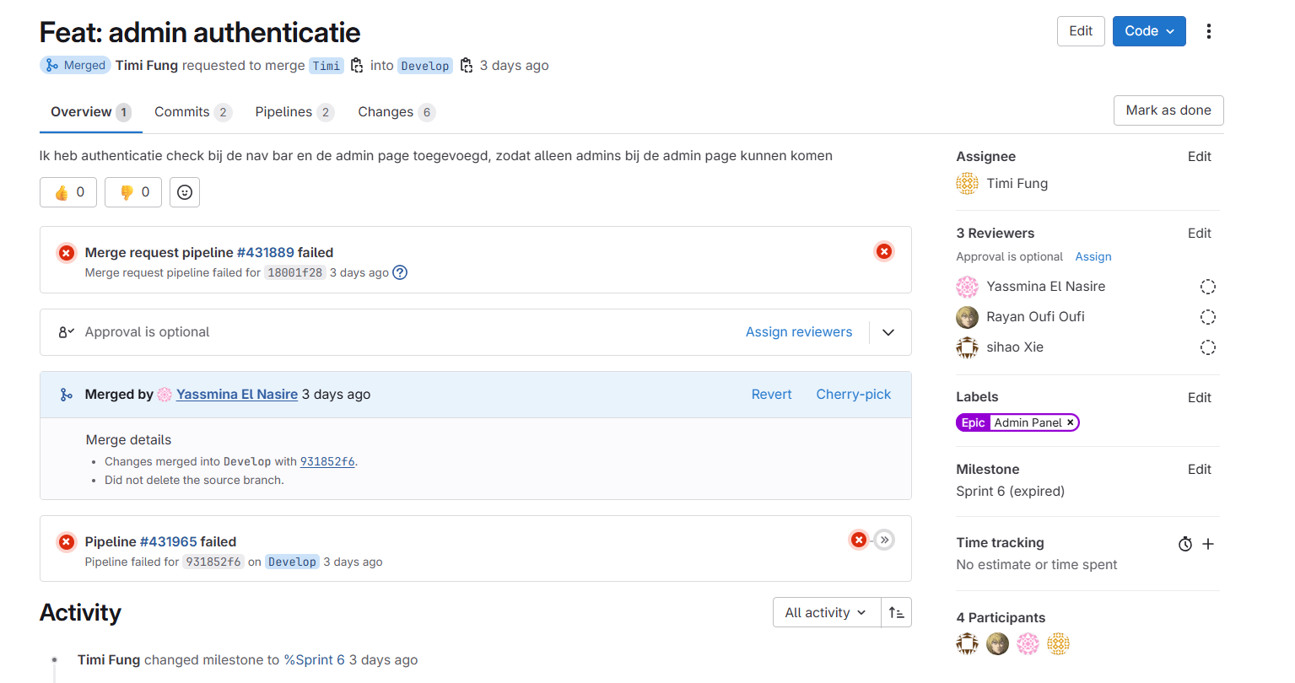Open the Code dropdown button
This screenshot has height=683, width=1295.
coord(1148,31)
